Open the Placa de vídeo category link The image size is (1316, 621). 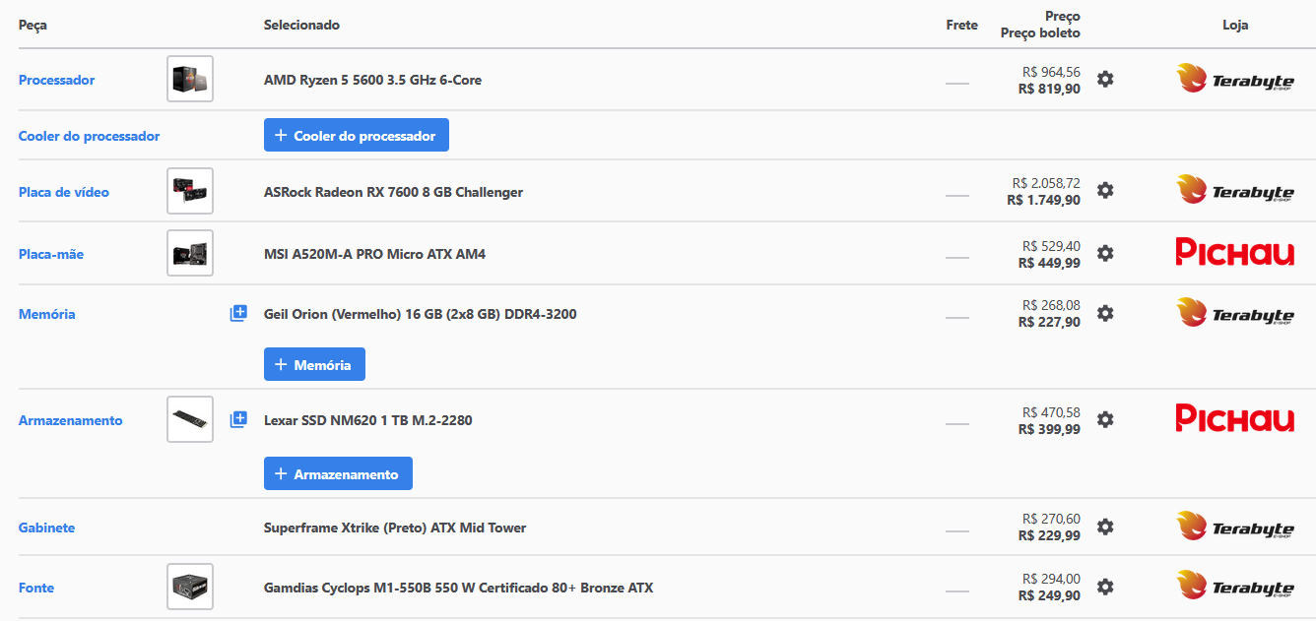point(64,192)
